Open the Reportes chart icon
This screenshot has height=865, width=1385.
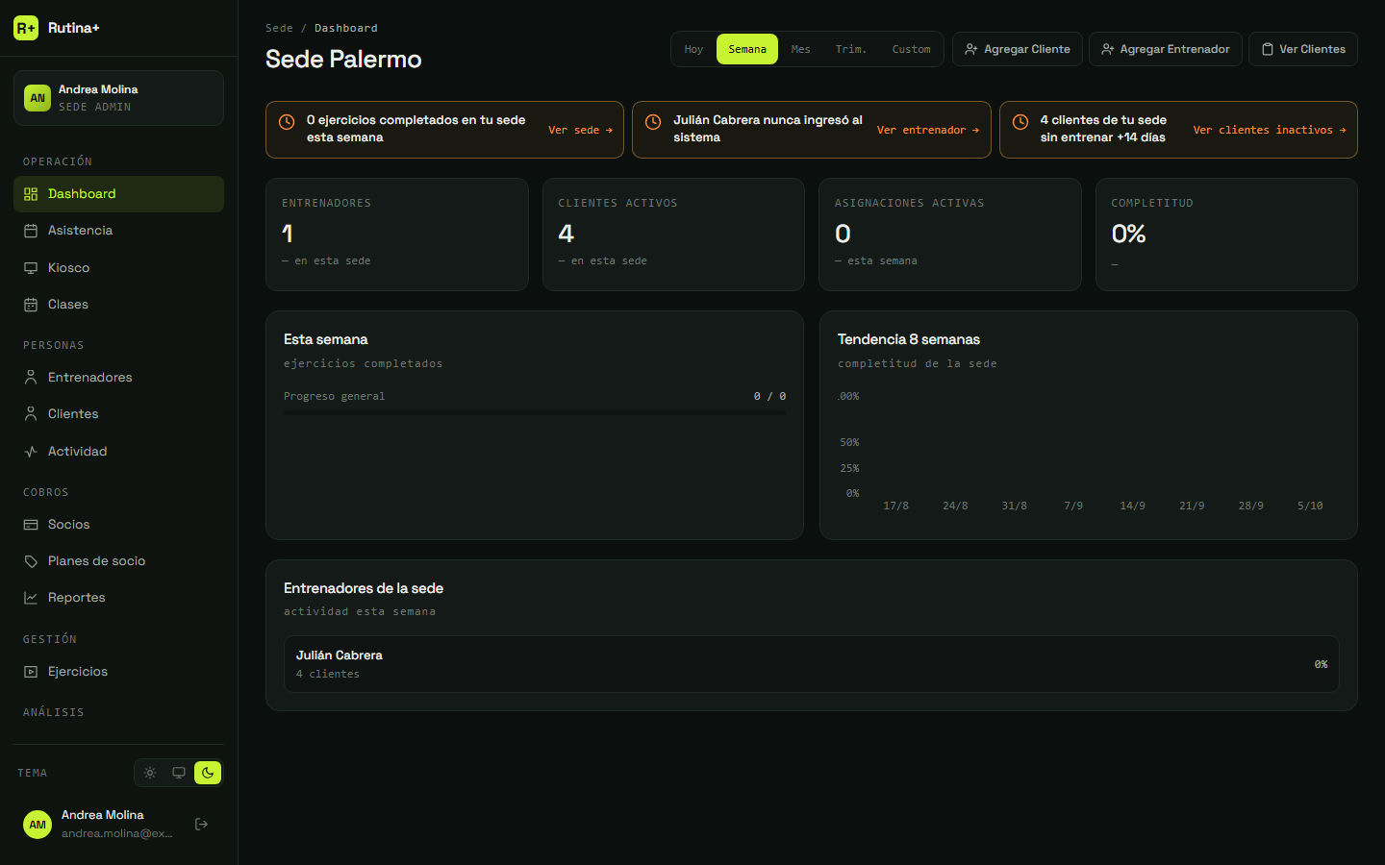pyautogui.click(x=31, y=598)
